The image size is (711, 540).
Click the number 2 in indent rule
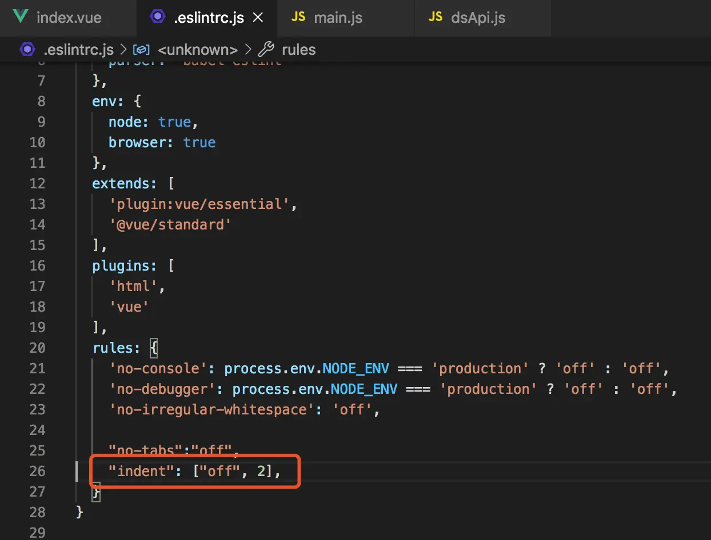pyautogui.click(x=261, y=471)
